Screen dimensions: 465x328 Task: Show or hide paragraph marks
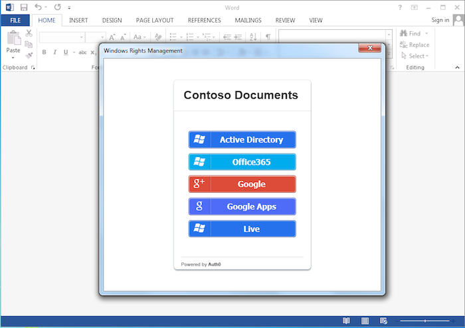coord(268,37)
